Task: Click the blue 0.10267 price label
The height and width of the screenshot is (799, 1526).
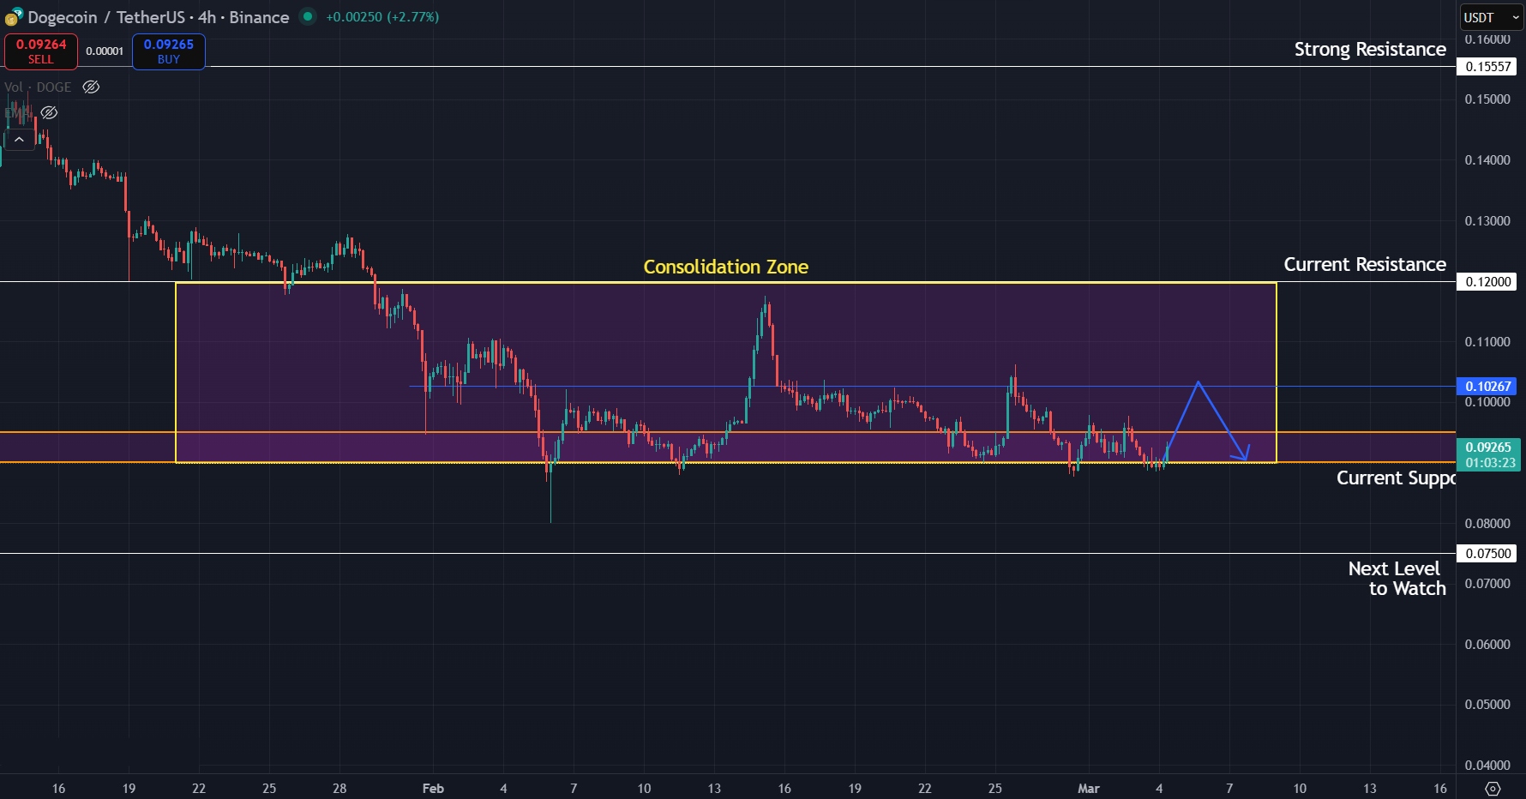Action: pyautogui.click(x=1487, y=387)
